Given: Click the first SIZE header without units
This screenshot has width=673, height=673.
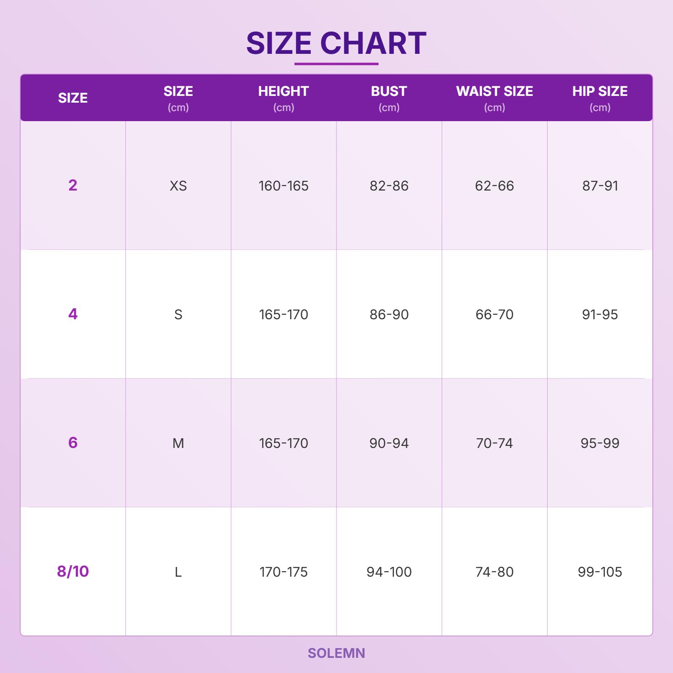Looking at the screenshot, I should (x=73, y=98).
